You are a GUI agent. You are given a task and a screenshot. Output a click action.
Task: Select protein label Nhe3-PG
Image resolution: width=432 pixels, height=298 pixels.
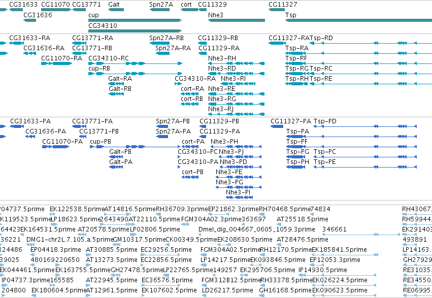[x=229, y=182]
